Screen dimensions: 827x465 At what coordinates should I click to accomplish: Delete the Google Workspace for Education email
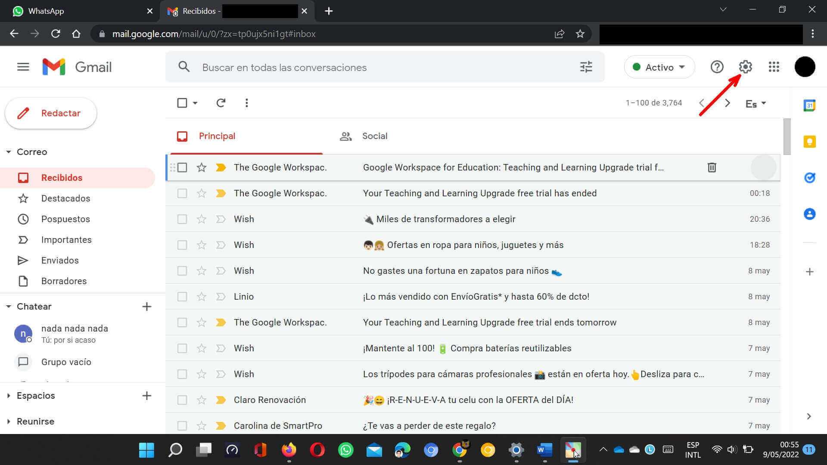(x=712, y=167)
